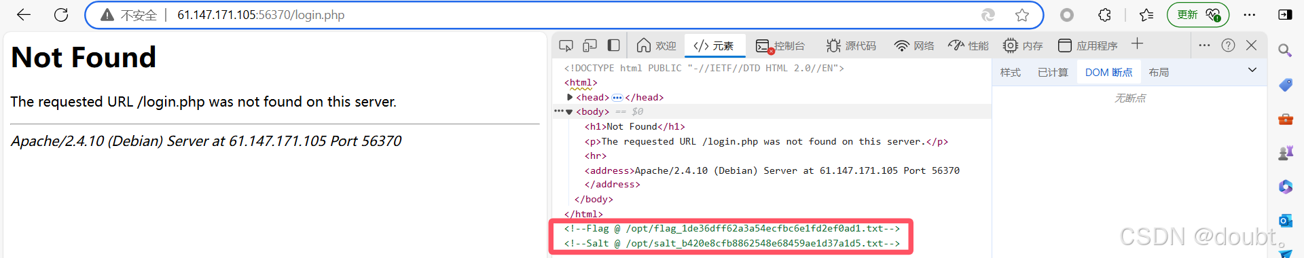Click the requested URL error message text
This screenshot has width=1304, height=258.
(x=203, y=102)
